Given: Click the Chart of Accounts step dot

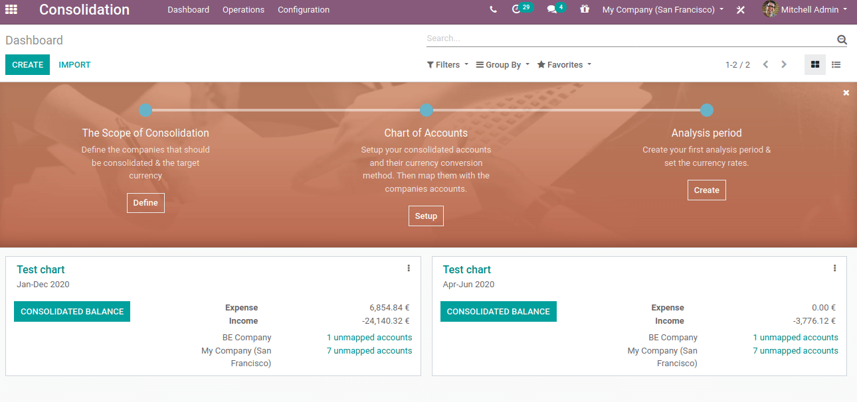Looking at the screenshot, I should (x=427, y=110).
